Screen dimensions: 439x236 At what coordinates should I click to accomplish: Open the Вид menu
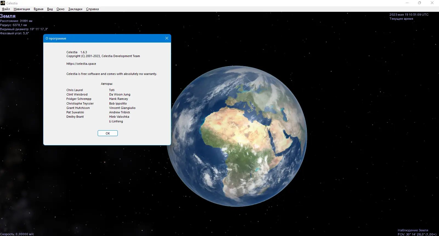[50, 9]
